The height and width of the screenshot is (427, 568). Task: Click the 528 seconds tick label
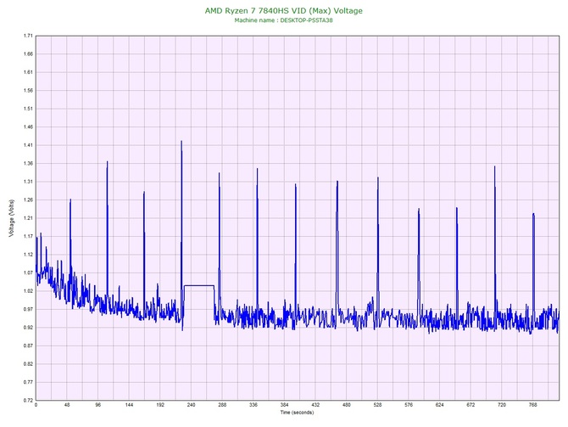378,405
